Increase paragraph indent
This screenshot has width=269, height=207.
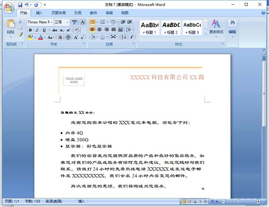tap(129, 22)
